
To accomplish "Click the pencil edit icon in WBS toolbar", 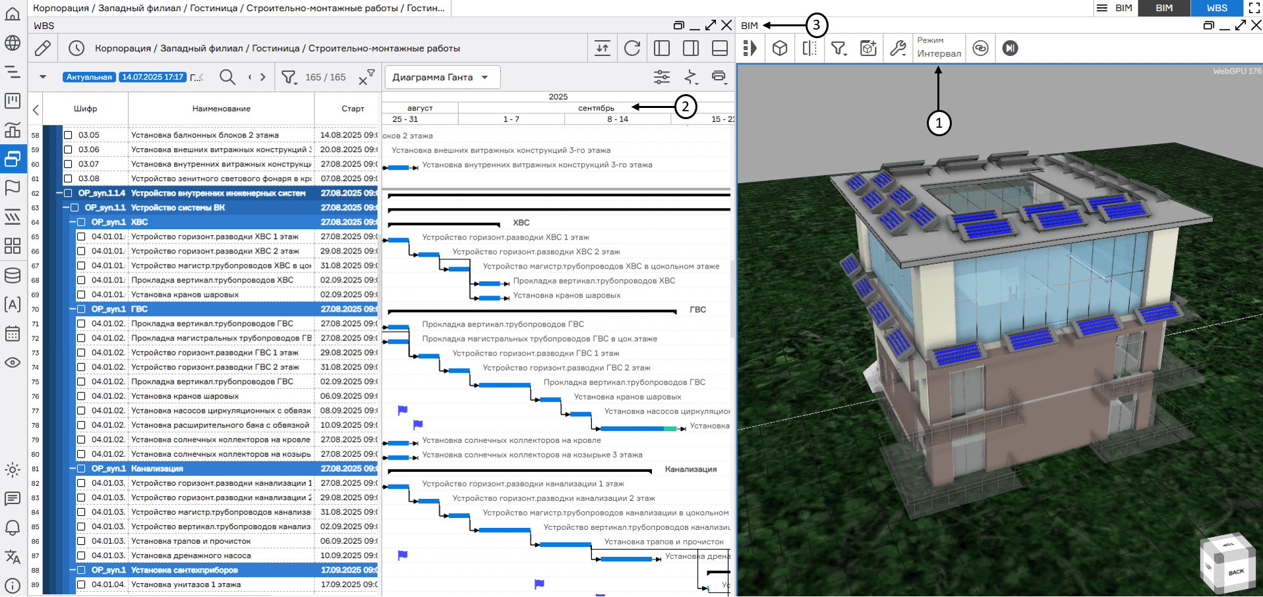I will [x=43, y=48].
